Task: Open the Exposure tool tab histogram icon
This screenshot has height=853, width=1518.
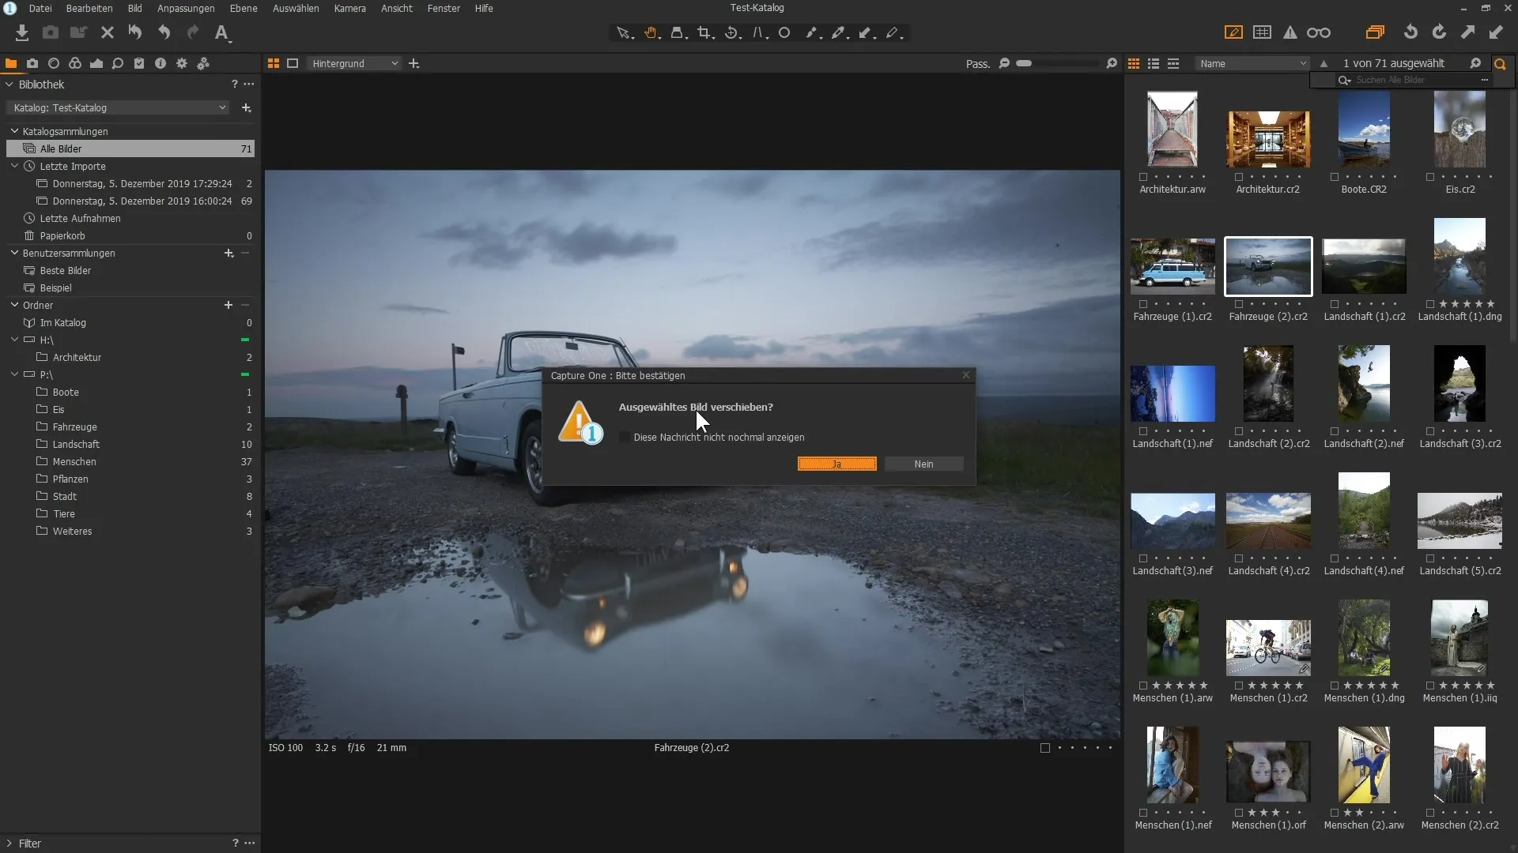Action: click(96, 63)
